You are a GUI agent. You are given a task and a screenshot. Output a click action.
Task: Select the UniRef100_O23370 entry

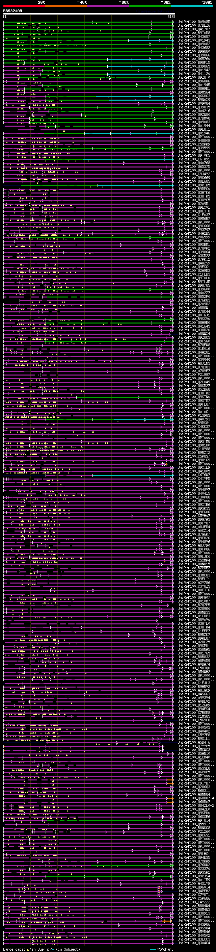point(193,869)
